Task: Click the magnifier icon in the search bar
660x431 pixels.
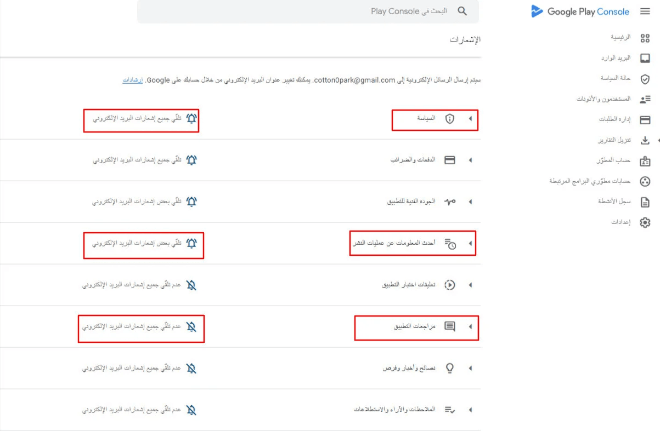Action: coord(462,12)
